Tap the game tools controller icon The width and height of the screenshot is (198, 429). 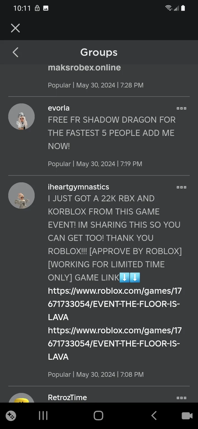pyautogui.click(x=11, y=416)
